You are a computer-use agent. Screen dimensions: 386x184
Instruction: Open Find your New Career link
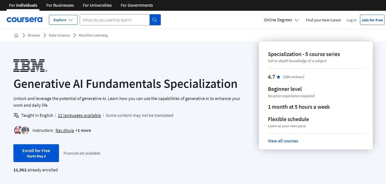[323, 20]
